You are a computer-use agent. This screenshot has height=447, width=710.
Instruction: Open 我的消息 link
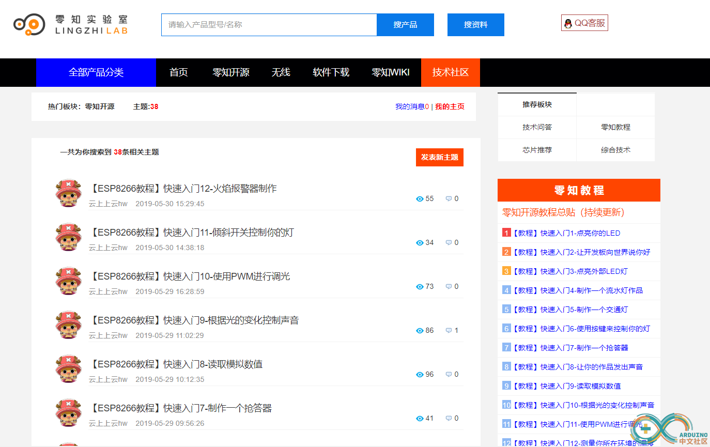[412, 106]
